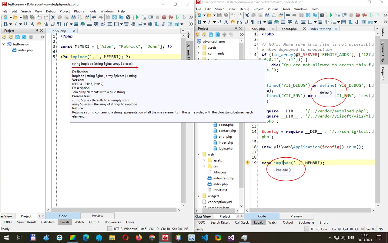Show hidden toolbar items chevron in testforerror Project panel
Screen dimensions: 388x243
[42, 37]
